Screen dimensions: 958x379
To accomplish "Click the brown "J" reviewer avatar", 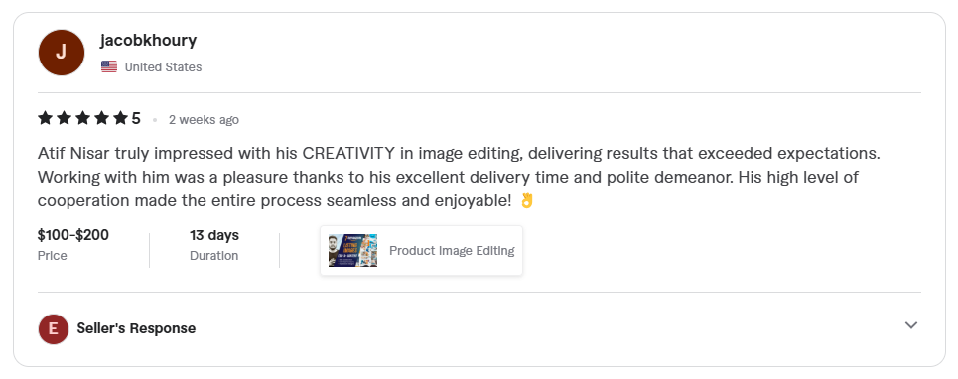I will (62, 53).
